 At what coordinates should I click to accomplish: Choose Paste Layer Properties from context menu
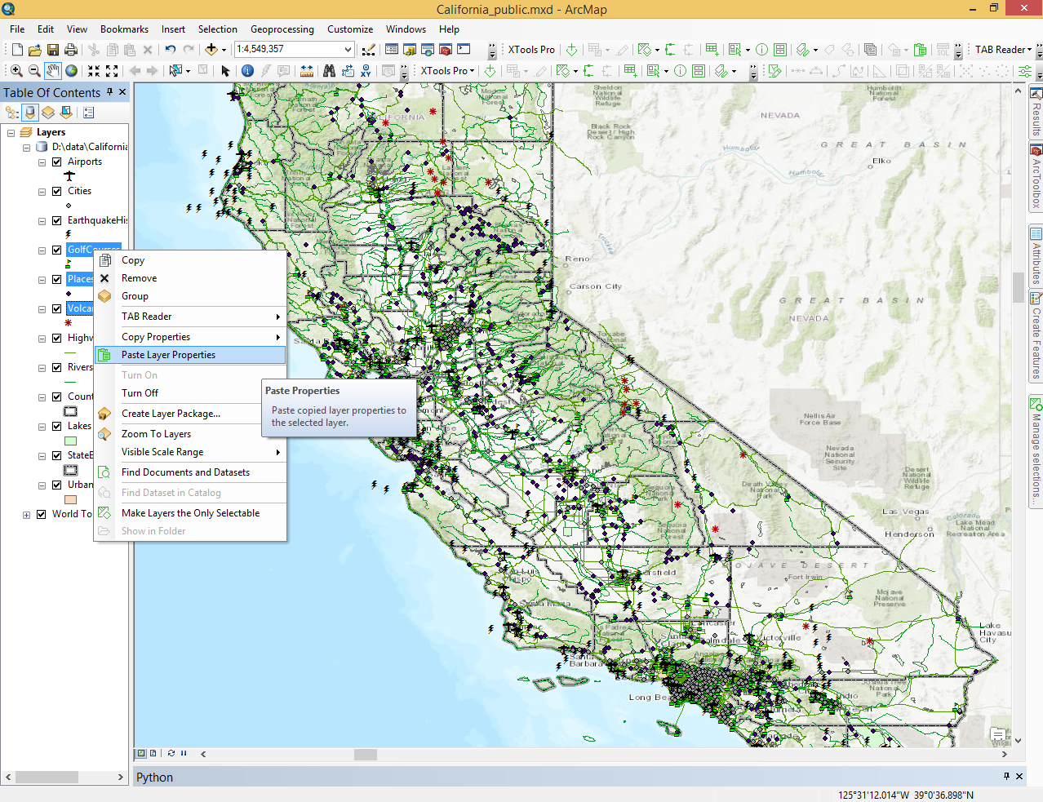coord(191,355)
